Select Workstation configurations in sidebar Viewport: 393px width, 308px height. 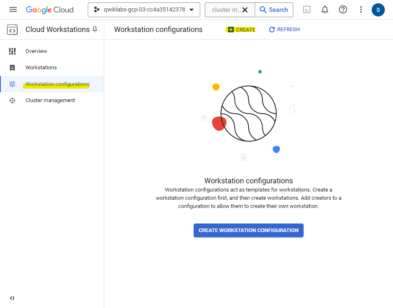pyautogui.click(x=52, y=84)
